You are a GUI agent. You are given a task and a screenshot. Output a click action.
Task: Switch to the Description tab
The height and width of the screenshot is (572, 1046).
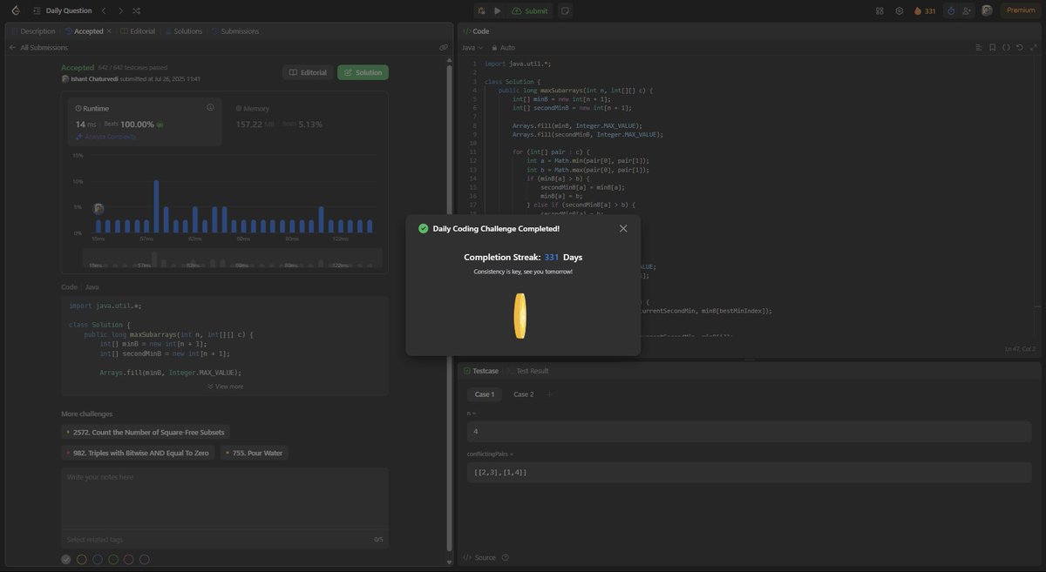[x=32, y=31]
